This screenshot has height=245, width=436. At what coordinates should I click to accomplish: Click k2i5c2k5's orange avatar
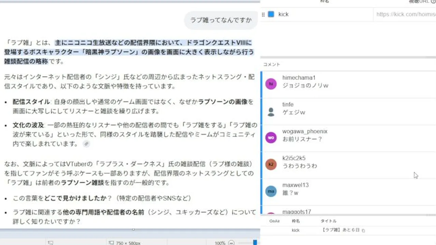pos(271,164)
